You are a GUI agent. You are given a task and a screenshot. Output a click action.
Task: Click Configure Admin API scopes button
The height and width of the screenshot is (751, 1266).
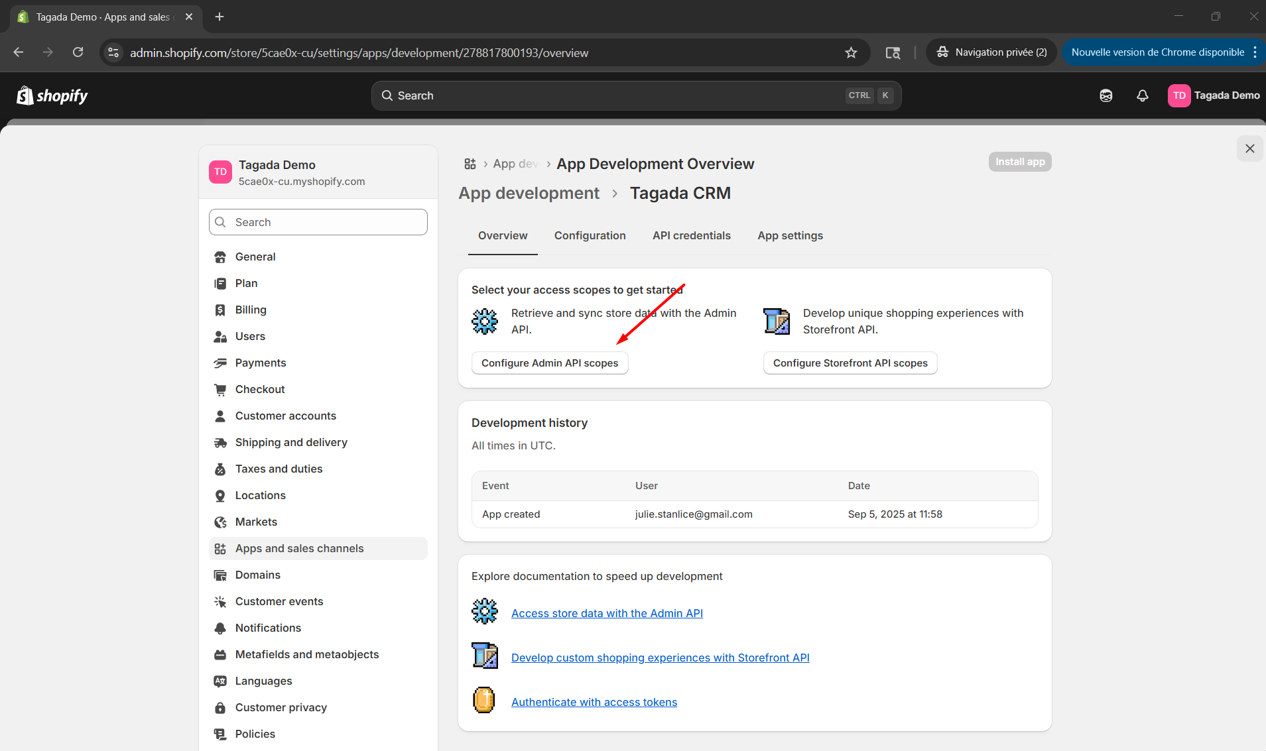550,363
